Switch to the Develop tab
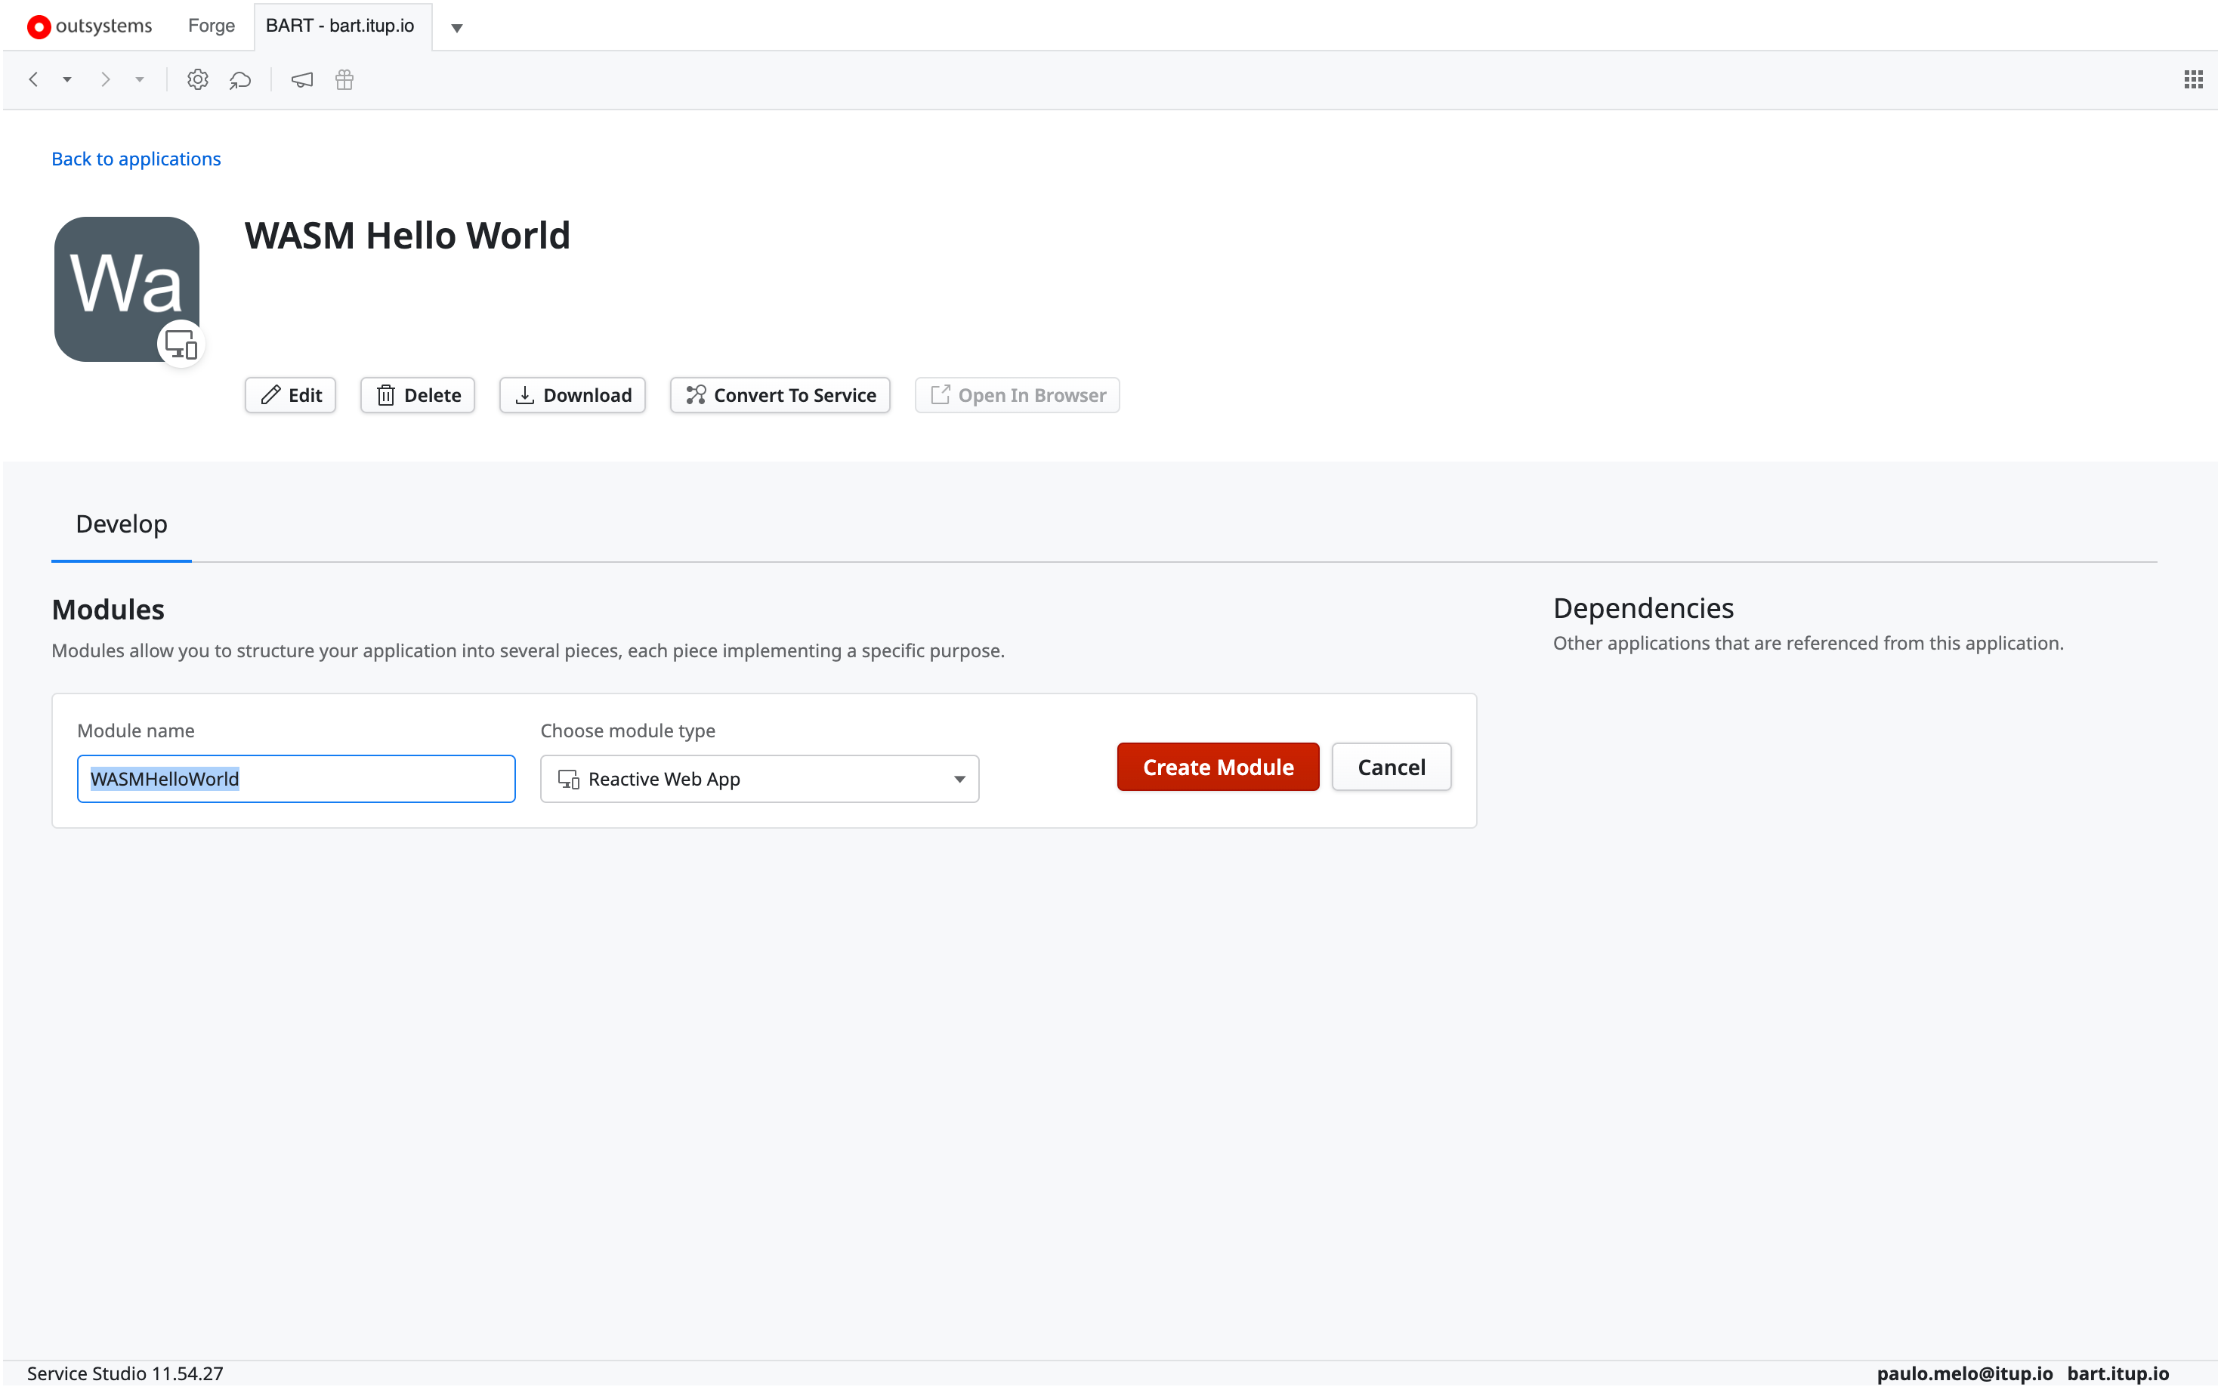The image size is (2221, 1390). [x=122, y=524]
